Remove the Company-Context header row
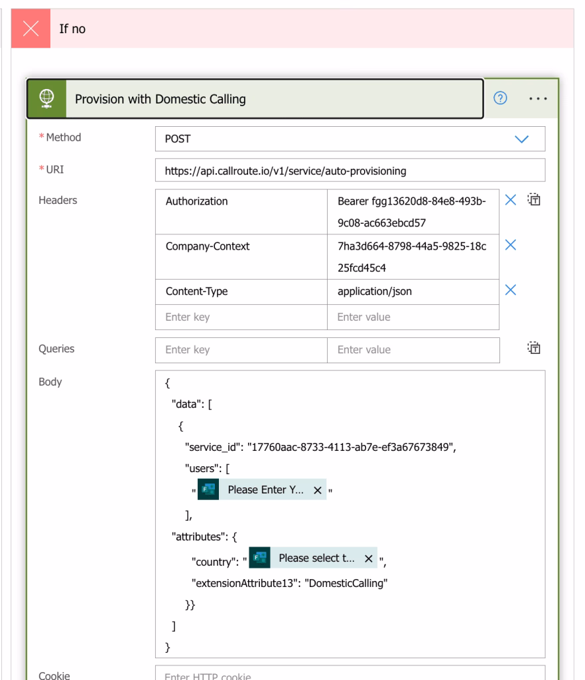 click(x=510, y=246)
